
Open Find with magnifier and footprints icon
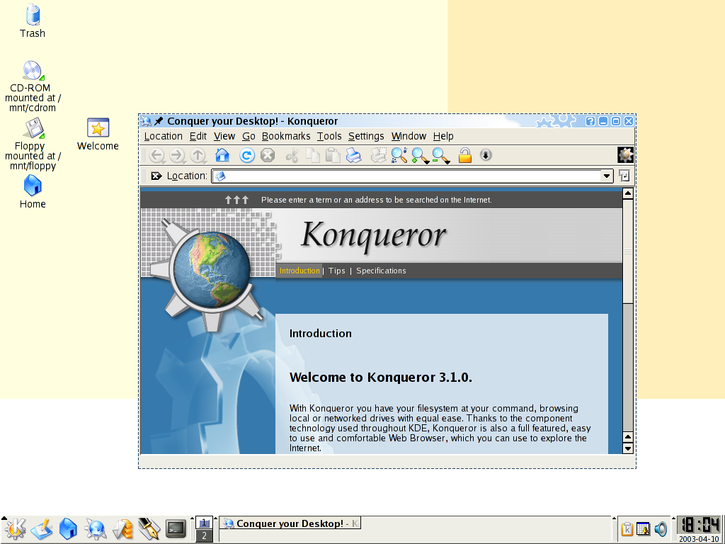(x=399, y=155)
